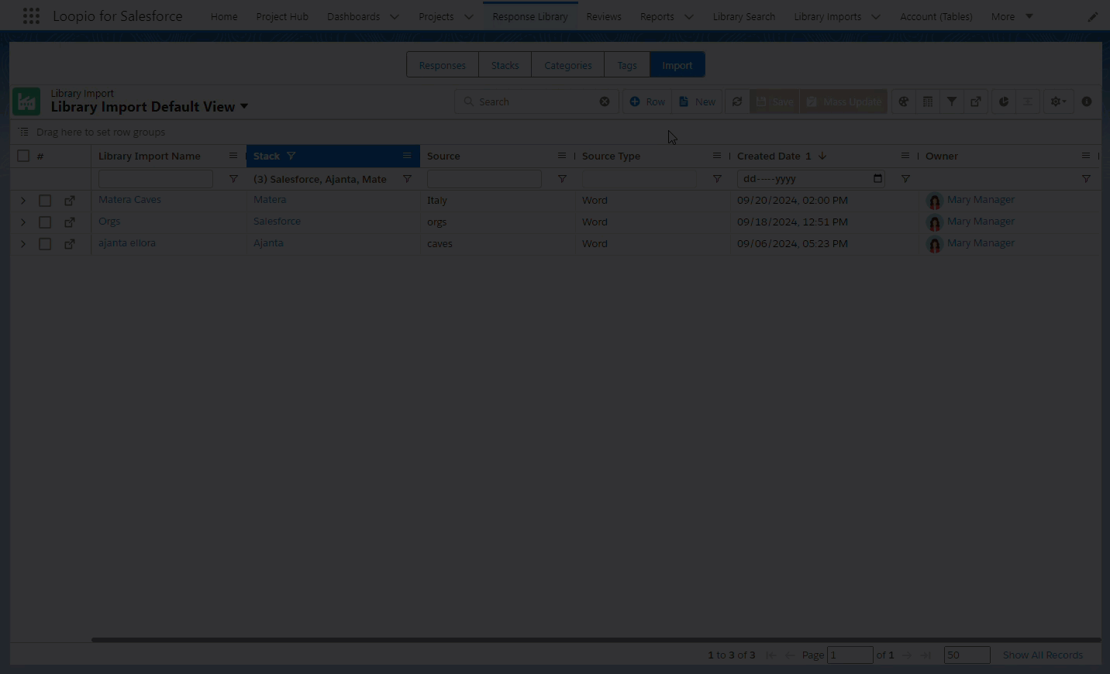The width and height of the screenshot is (1110, 674).
Task: Switch to the Tags tab
Action: (627, 65)
